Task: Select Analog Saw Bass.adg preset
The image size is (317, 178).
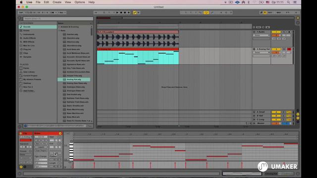Action: tap(74, 83)
